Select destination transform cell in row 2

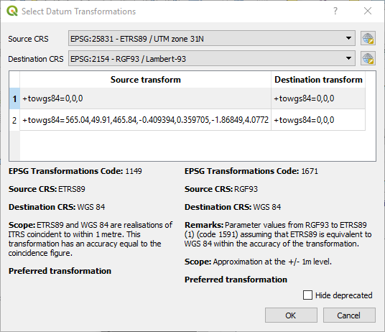pos(318,120)
